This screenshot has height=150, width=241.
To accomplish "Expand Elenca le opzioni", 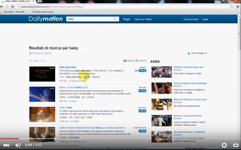I will coord(41,53).
